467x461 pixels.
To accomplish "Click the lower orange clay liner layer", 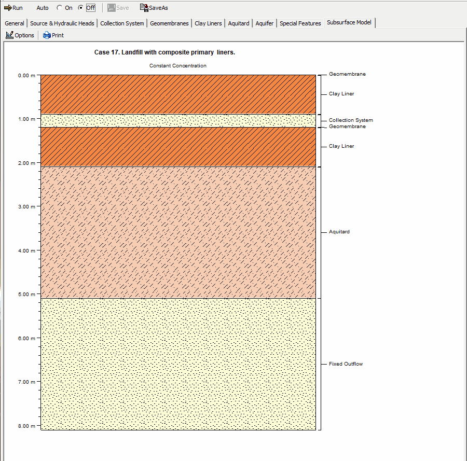I will coord(178,147).
